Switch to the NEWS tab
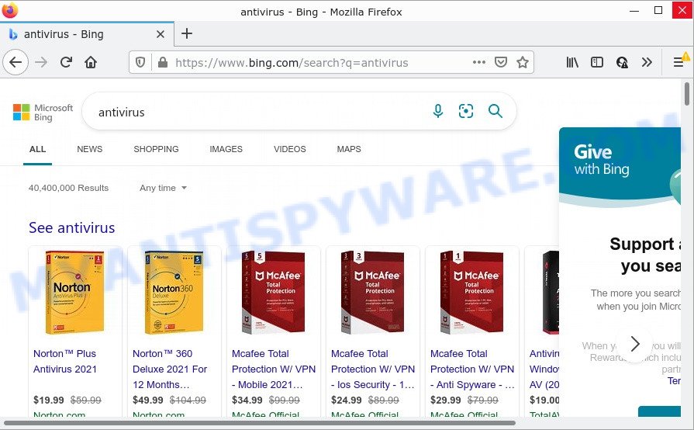The image size is (694, 430). [x=89, y=149]
